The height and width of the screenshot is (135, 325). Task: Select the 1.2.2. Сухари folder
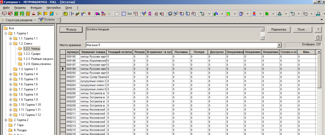coord(32,54)
